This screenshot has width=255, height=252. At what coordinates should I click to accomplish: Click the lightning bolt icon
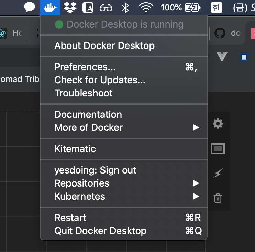(x=217, y=174)
